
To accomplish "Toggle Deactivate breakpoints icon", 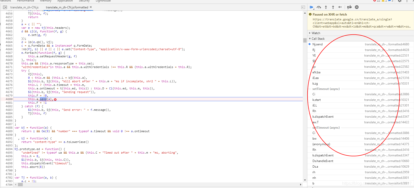I will 349,7.
